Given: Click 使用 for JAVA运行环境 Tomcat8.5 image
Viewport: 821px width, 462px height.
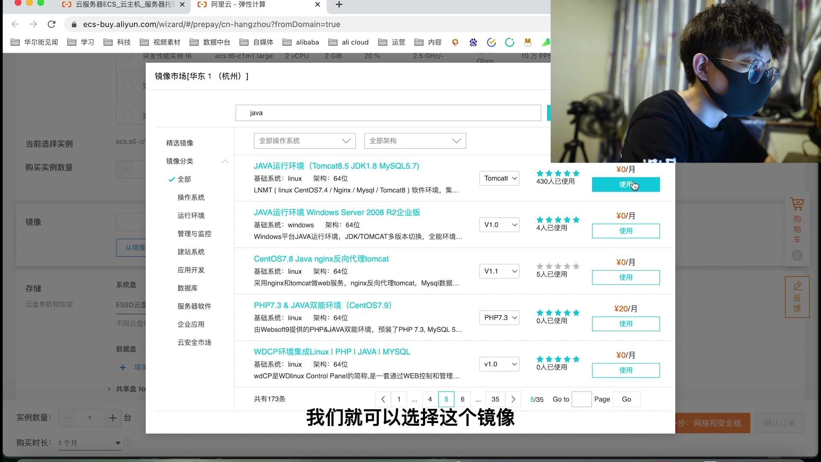Looking at the screenshot, I should click(626, 184).
